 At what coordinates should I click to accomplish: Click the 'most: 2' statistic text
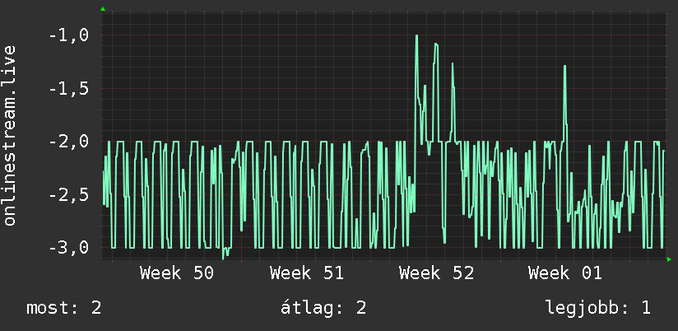pyautogui.click(x=64, y=308)
